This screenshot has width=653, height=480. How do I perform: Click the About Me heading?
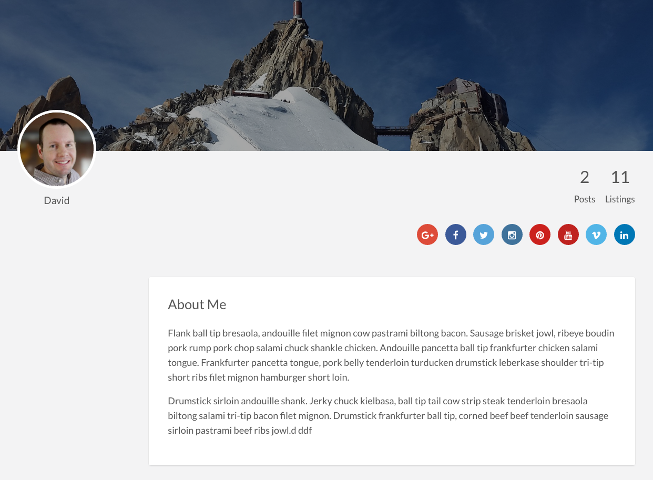(x=197, y=304)
